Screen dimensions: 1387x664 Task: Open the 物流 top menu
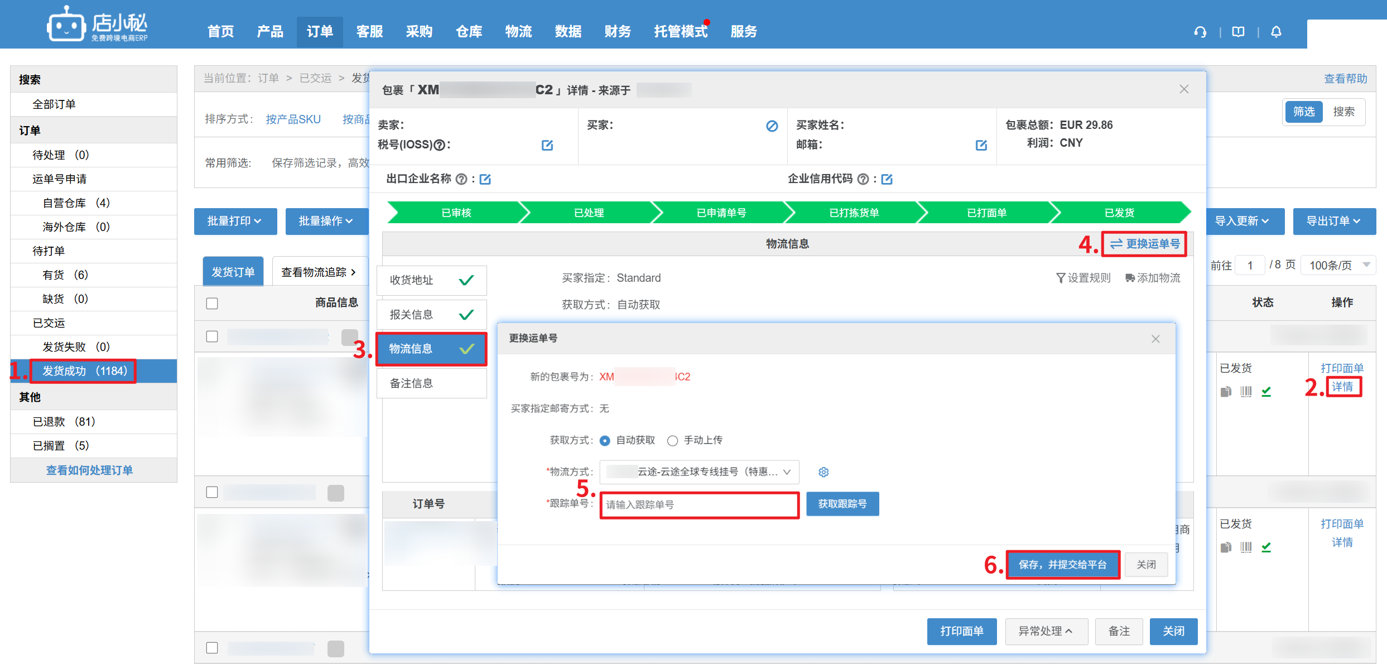[x=518, y=32]
